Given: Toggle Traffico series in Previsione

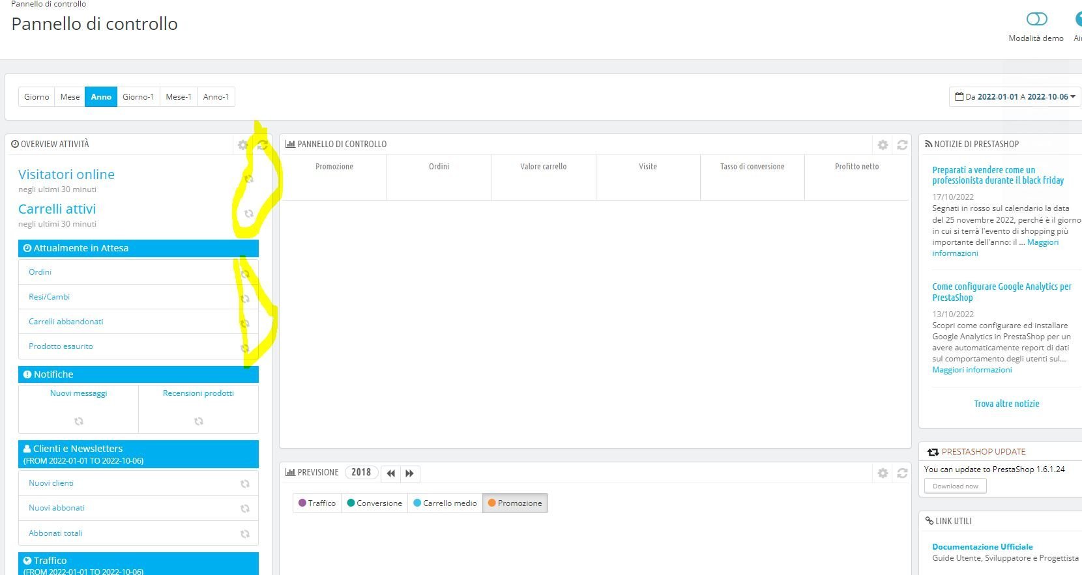Looking at the screenshot, I should (317, 503).
